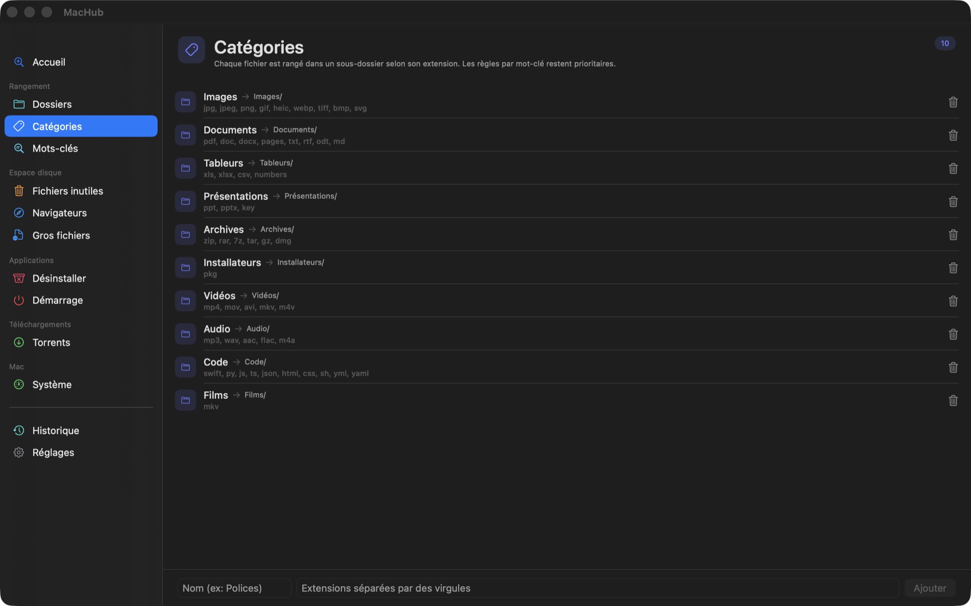Open Démarrage items page
The image size is (971, 606).
pyautogui.click(x=81, y=301)
